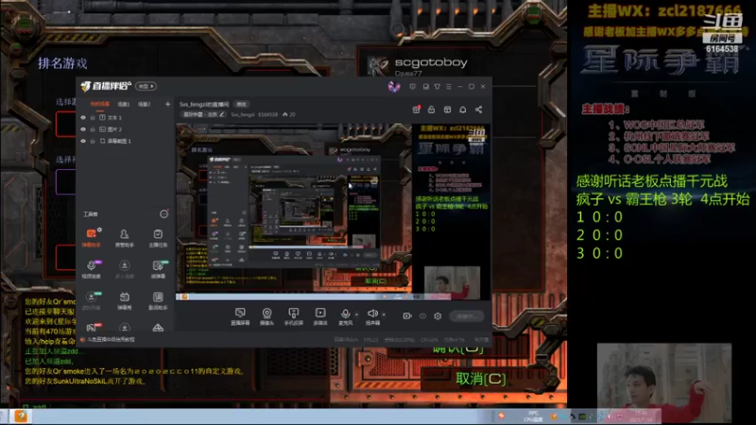Toggle lock on 图片 2 source

click(x=93, y=129)
